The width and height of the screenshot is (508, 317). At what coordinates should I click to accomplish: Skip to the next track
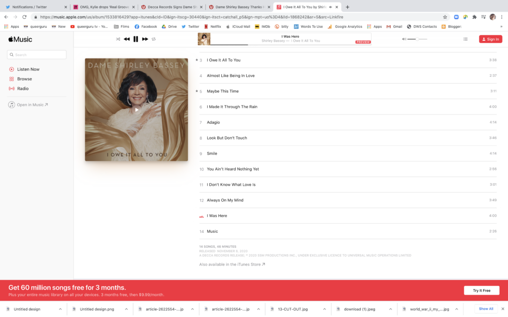pos(145,39)
